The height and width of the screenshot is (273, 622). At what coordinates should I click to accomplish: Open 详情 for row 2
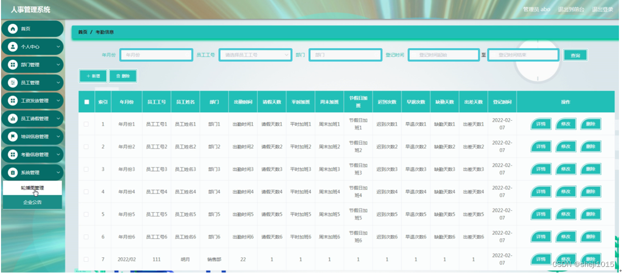(x=541, y=147)
